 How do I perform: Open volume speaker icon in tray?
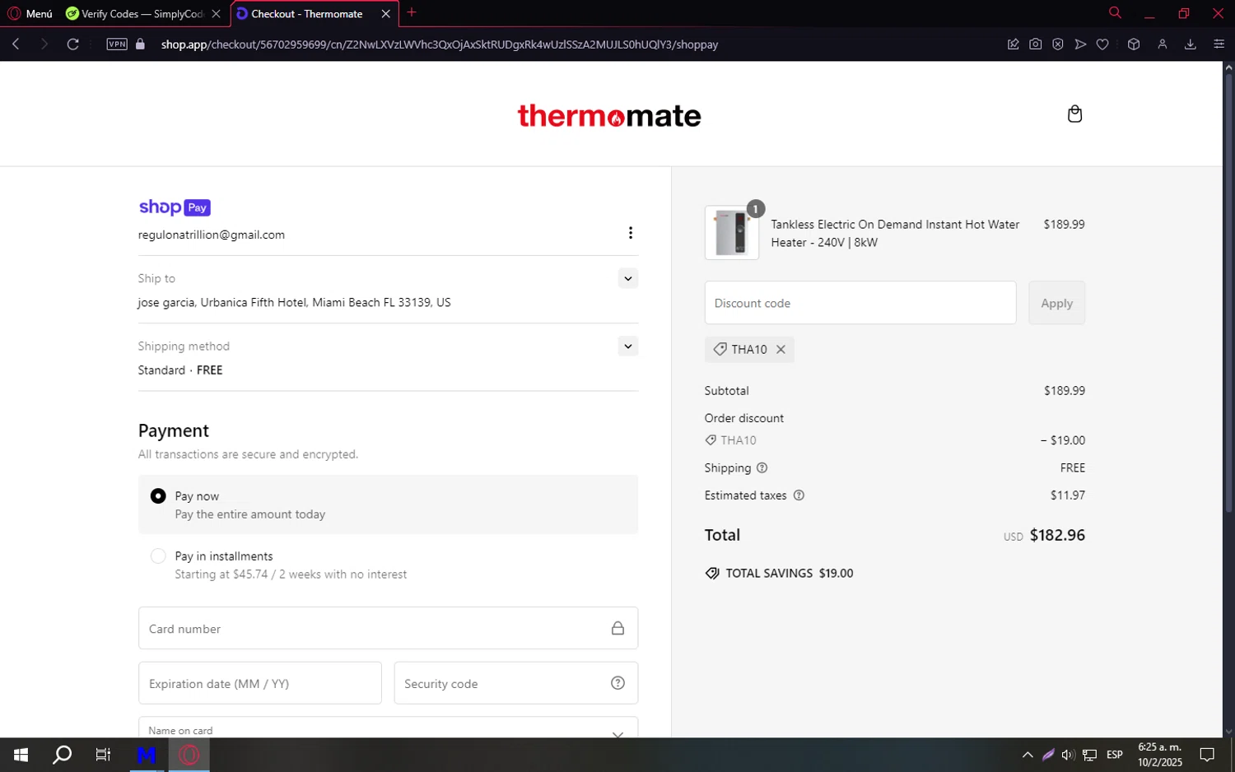[1068, 755]
